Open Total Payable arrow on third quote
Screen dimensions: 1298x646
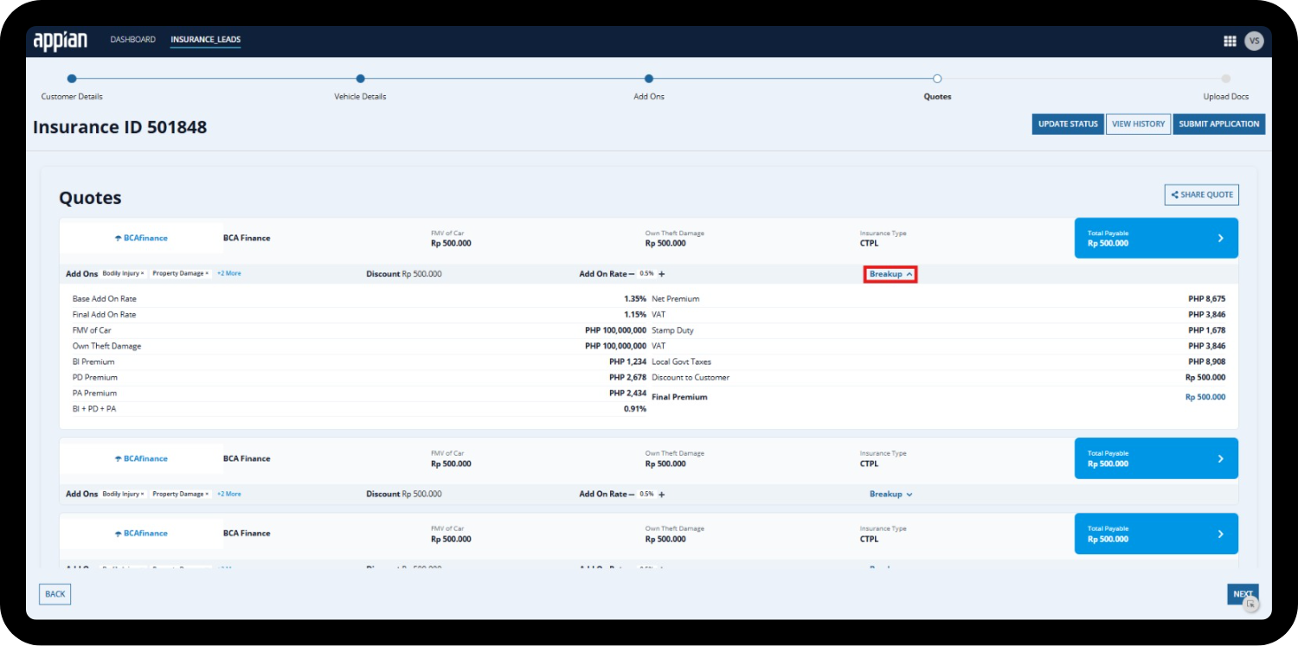coord(1221,534)
